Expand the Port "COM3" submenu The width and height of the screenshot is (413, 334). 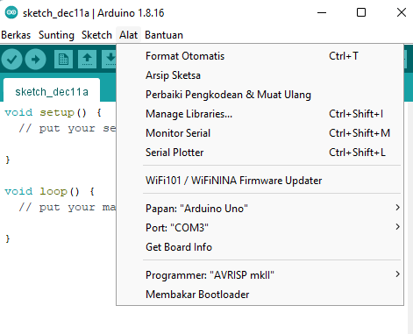pos(260,228)
